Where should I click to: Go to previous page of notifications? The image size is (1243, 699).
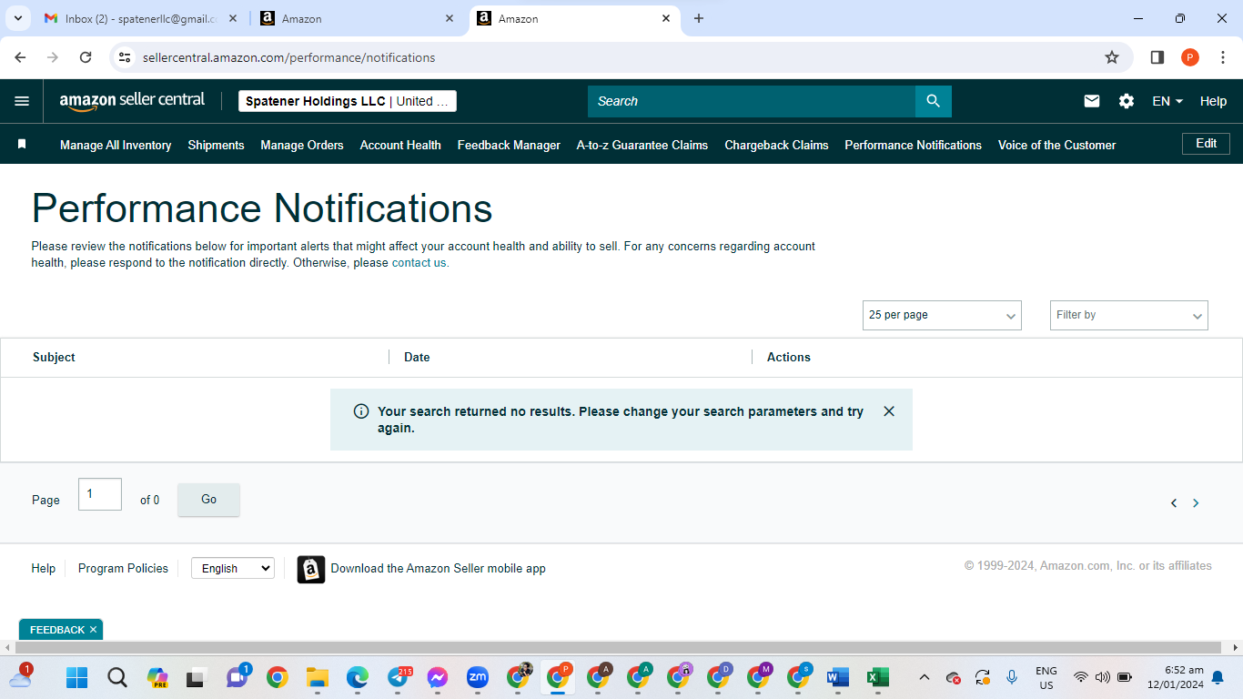(x=1174, y=503)
